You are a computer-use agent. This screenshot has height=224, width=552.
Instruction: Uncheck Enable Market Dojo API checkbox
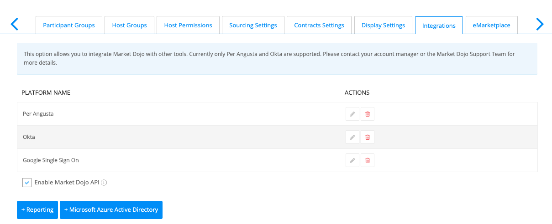(27, 183)
